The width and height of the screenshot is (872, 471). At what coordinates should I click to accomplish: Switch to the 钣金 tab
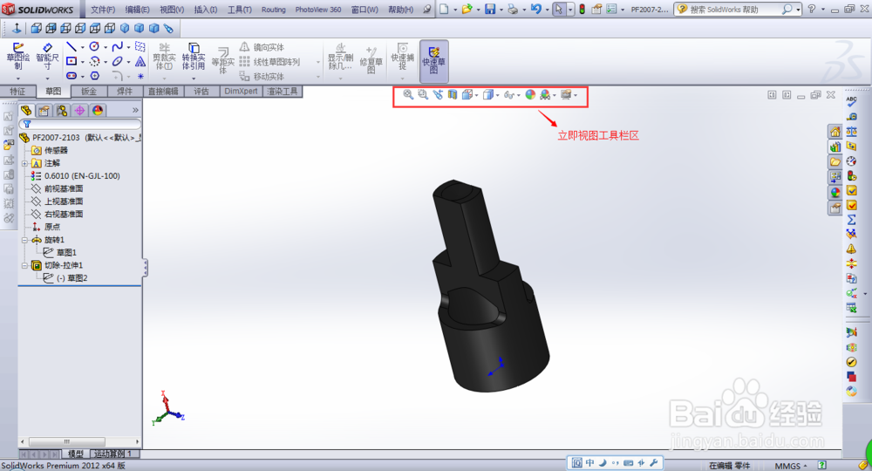coord(89,92)
